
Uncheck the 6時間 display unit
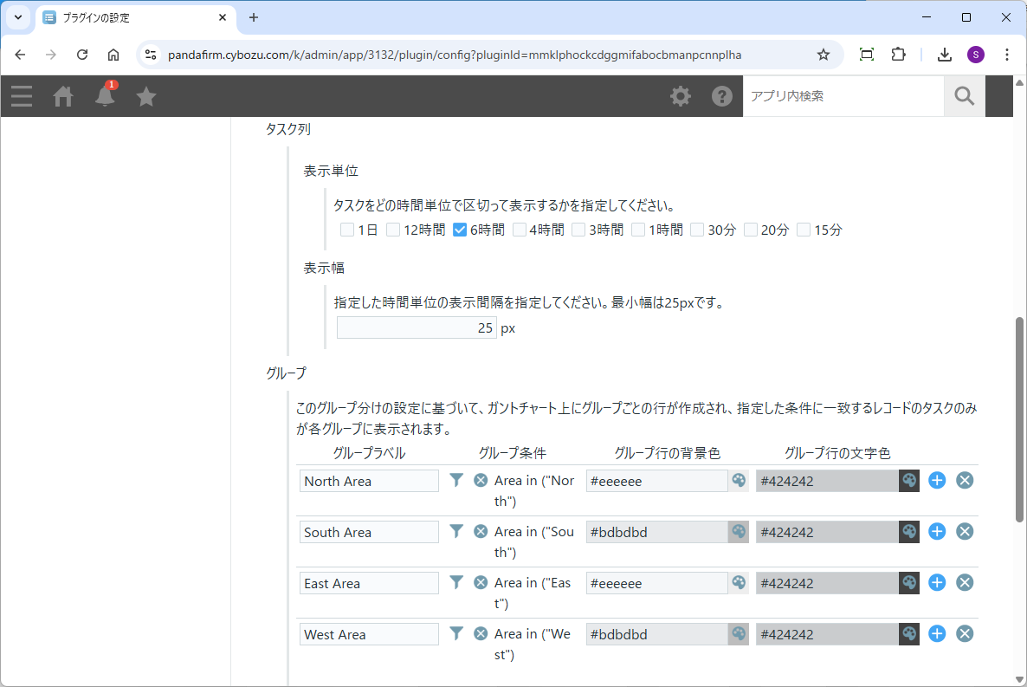coord(461,230)
